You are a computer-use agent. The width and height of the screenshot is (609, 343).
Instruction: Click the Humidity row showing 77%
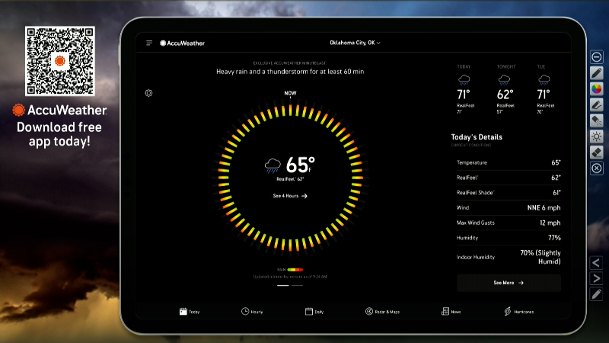(509, 238)
